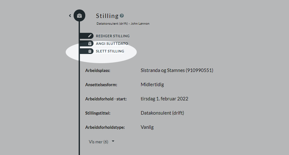The image size is (289, 155).
Task: Click the Vanlig value for Arbeidsforholdstype
Action: coord(147,127)
